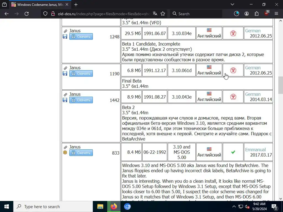283x212 pixels.
Task: Download the Janus Final Beta 6.8 Мб file
Action: [81, 73]
